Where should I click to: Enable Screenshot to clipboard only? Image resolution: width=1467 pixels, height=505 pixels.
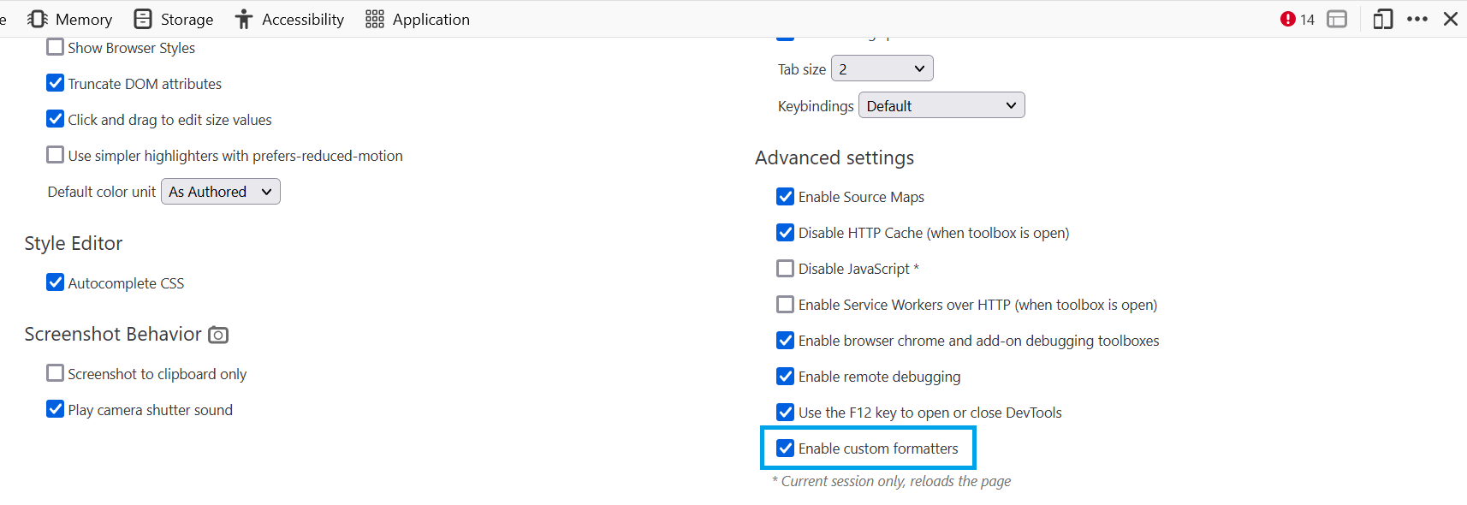pos(56,373)
